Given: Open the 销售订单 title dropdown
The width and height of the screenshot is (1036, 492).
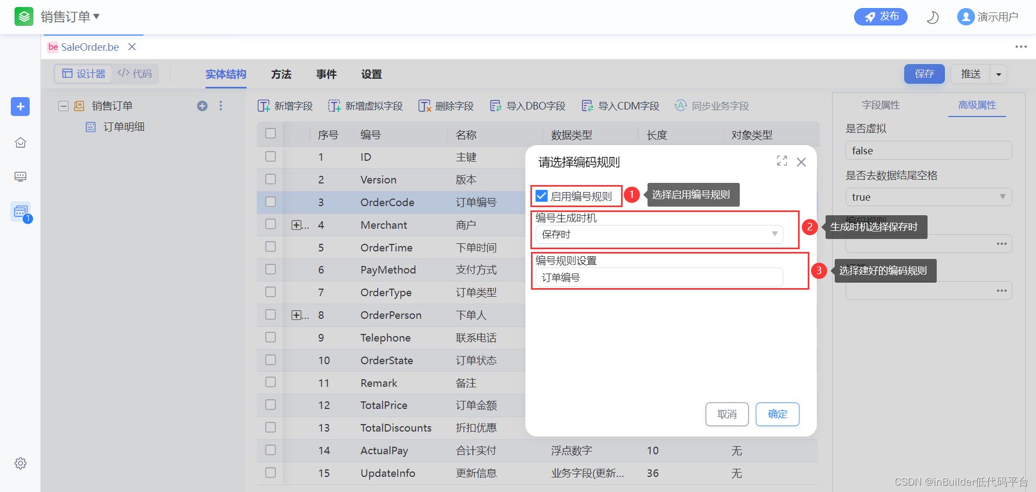Looking at the screenshot, I should pos(70,17).
